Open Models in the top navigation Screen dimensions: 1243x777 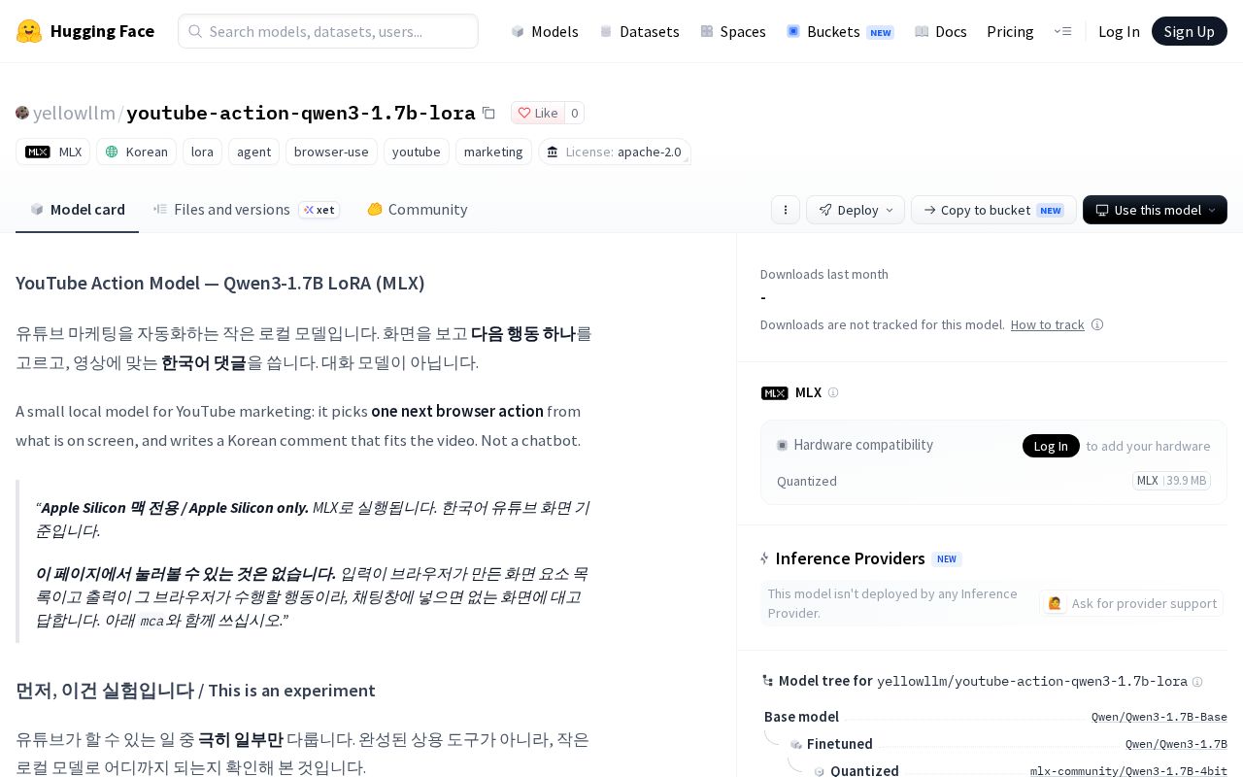pos(545,31)
